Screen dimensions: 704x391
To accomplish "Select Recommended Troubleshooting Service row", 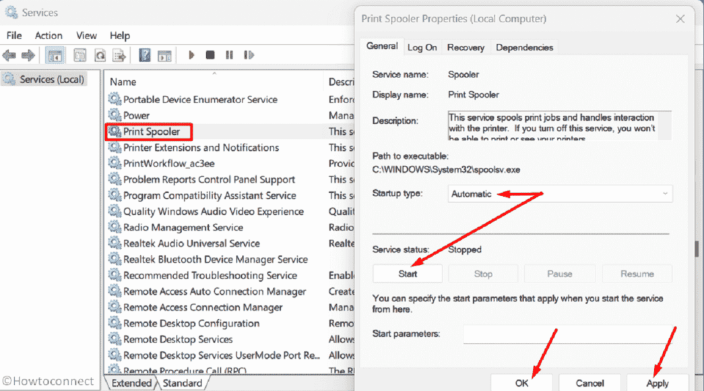I will [x=210, y=275].
